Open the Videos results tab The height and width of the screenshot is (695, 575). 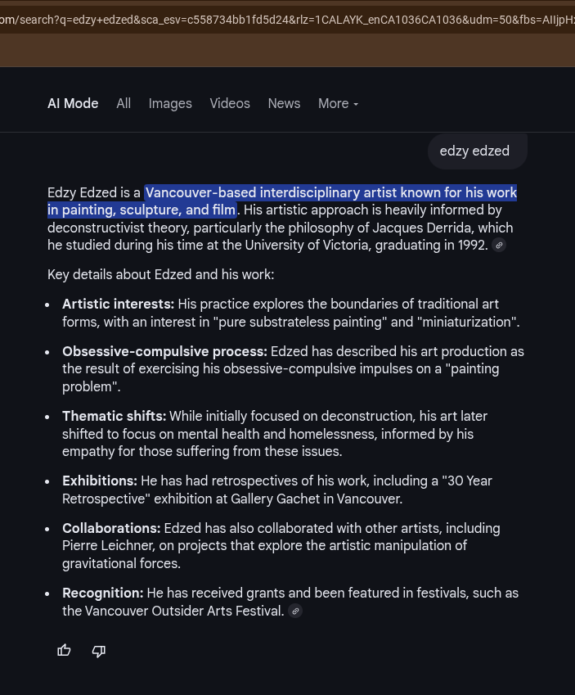point(230,103)
